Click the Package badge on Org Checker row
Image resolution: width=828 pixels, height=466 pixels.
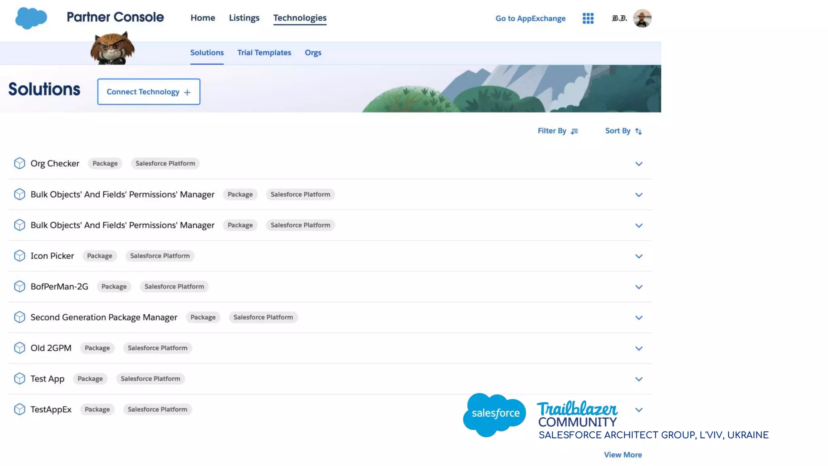pos(105,163)
